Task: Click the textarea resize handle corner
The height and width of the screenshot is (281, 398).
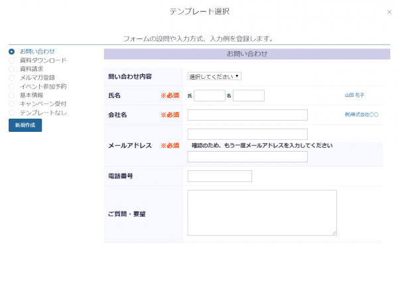Action: coord(334,233)
